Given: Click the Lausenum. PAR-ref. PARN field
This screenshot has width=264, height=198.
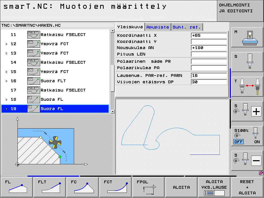Looking at the screenshot, I should (209, 76).
